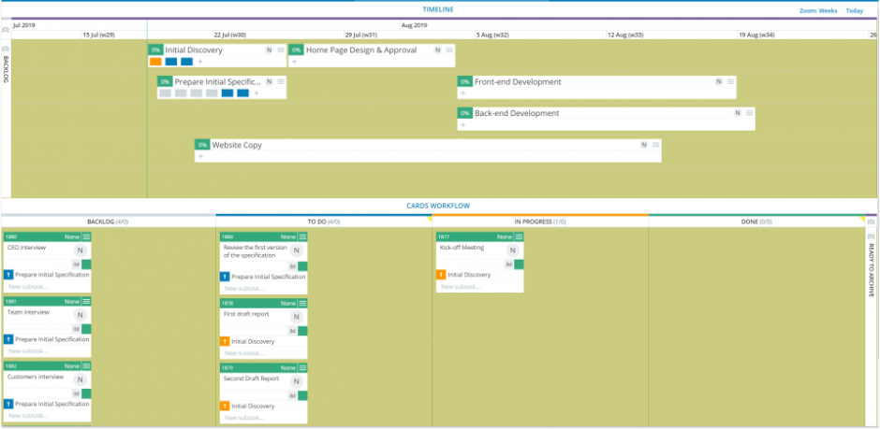880x429 pixels.
Task: Expand the Ready to Archive column
Action: (x=870, y=262)
